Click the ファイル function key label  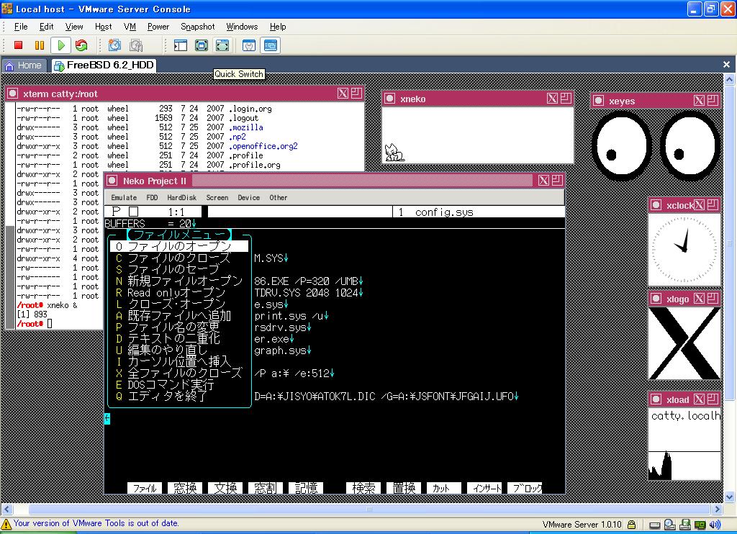(145, 488)
